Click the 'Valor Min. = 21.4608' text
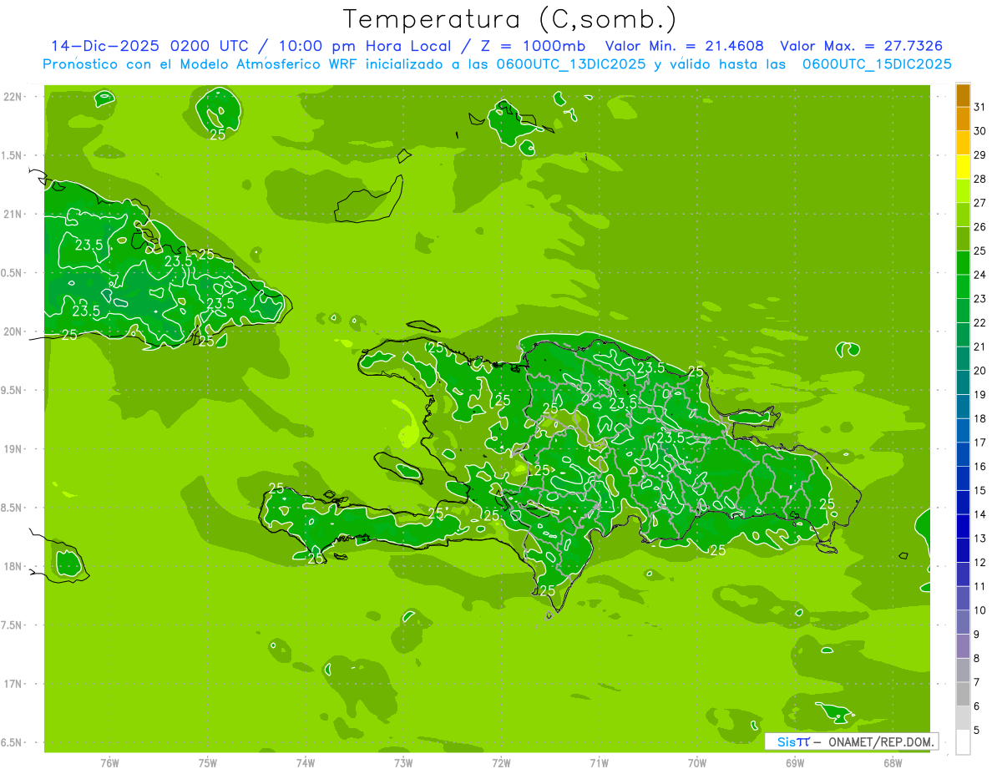The height and width of the screenshot is (774, 1002). tap(684, 46)
